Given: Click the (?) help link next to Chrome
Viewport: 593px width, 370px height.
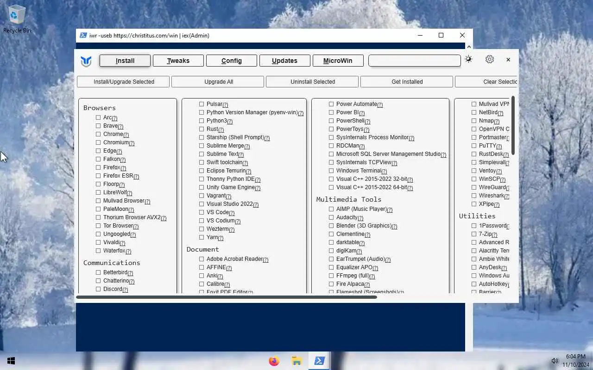Looking at the screenshot, I should pyautogui.click(x=126, y=135).
